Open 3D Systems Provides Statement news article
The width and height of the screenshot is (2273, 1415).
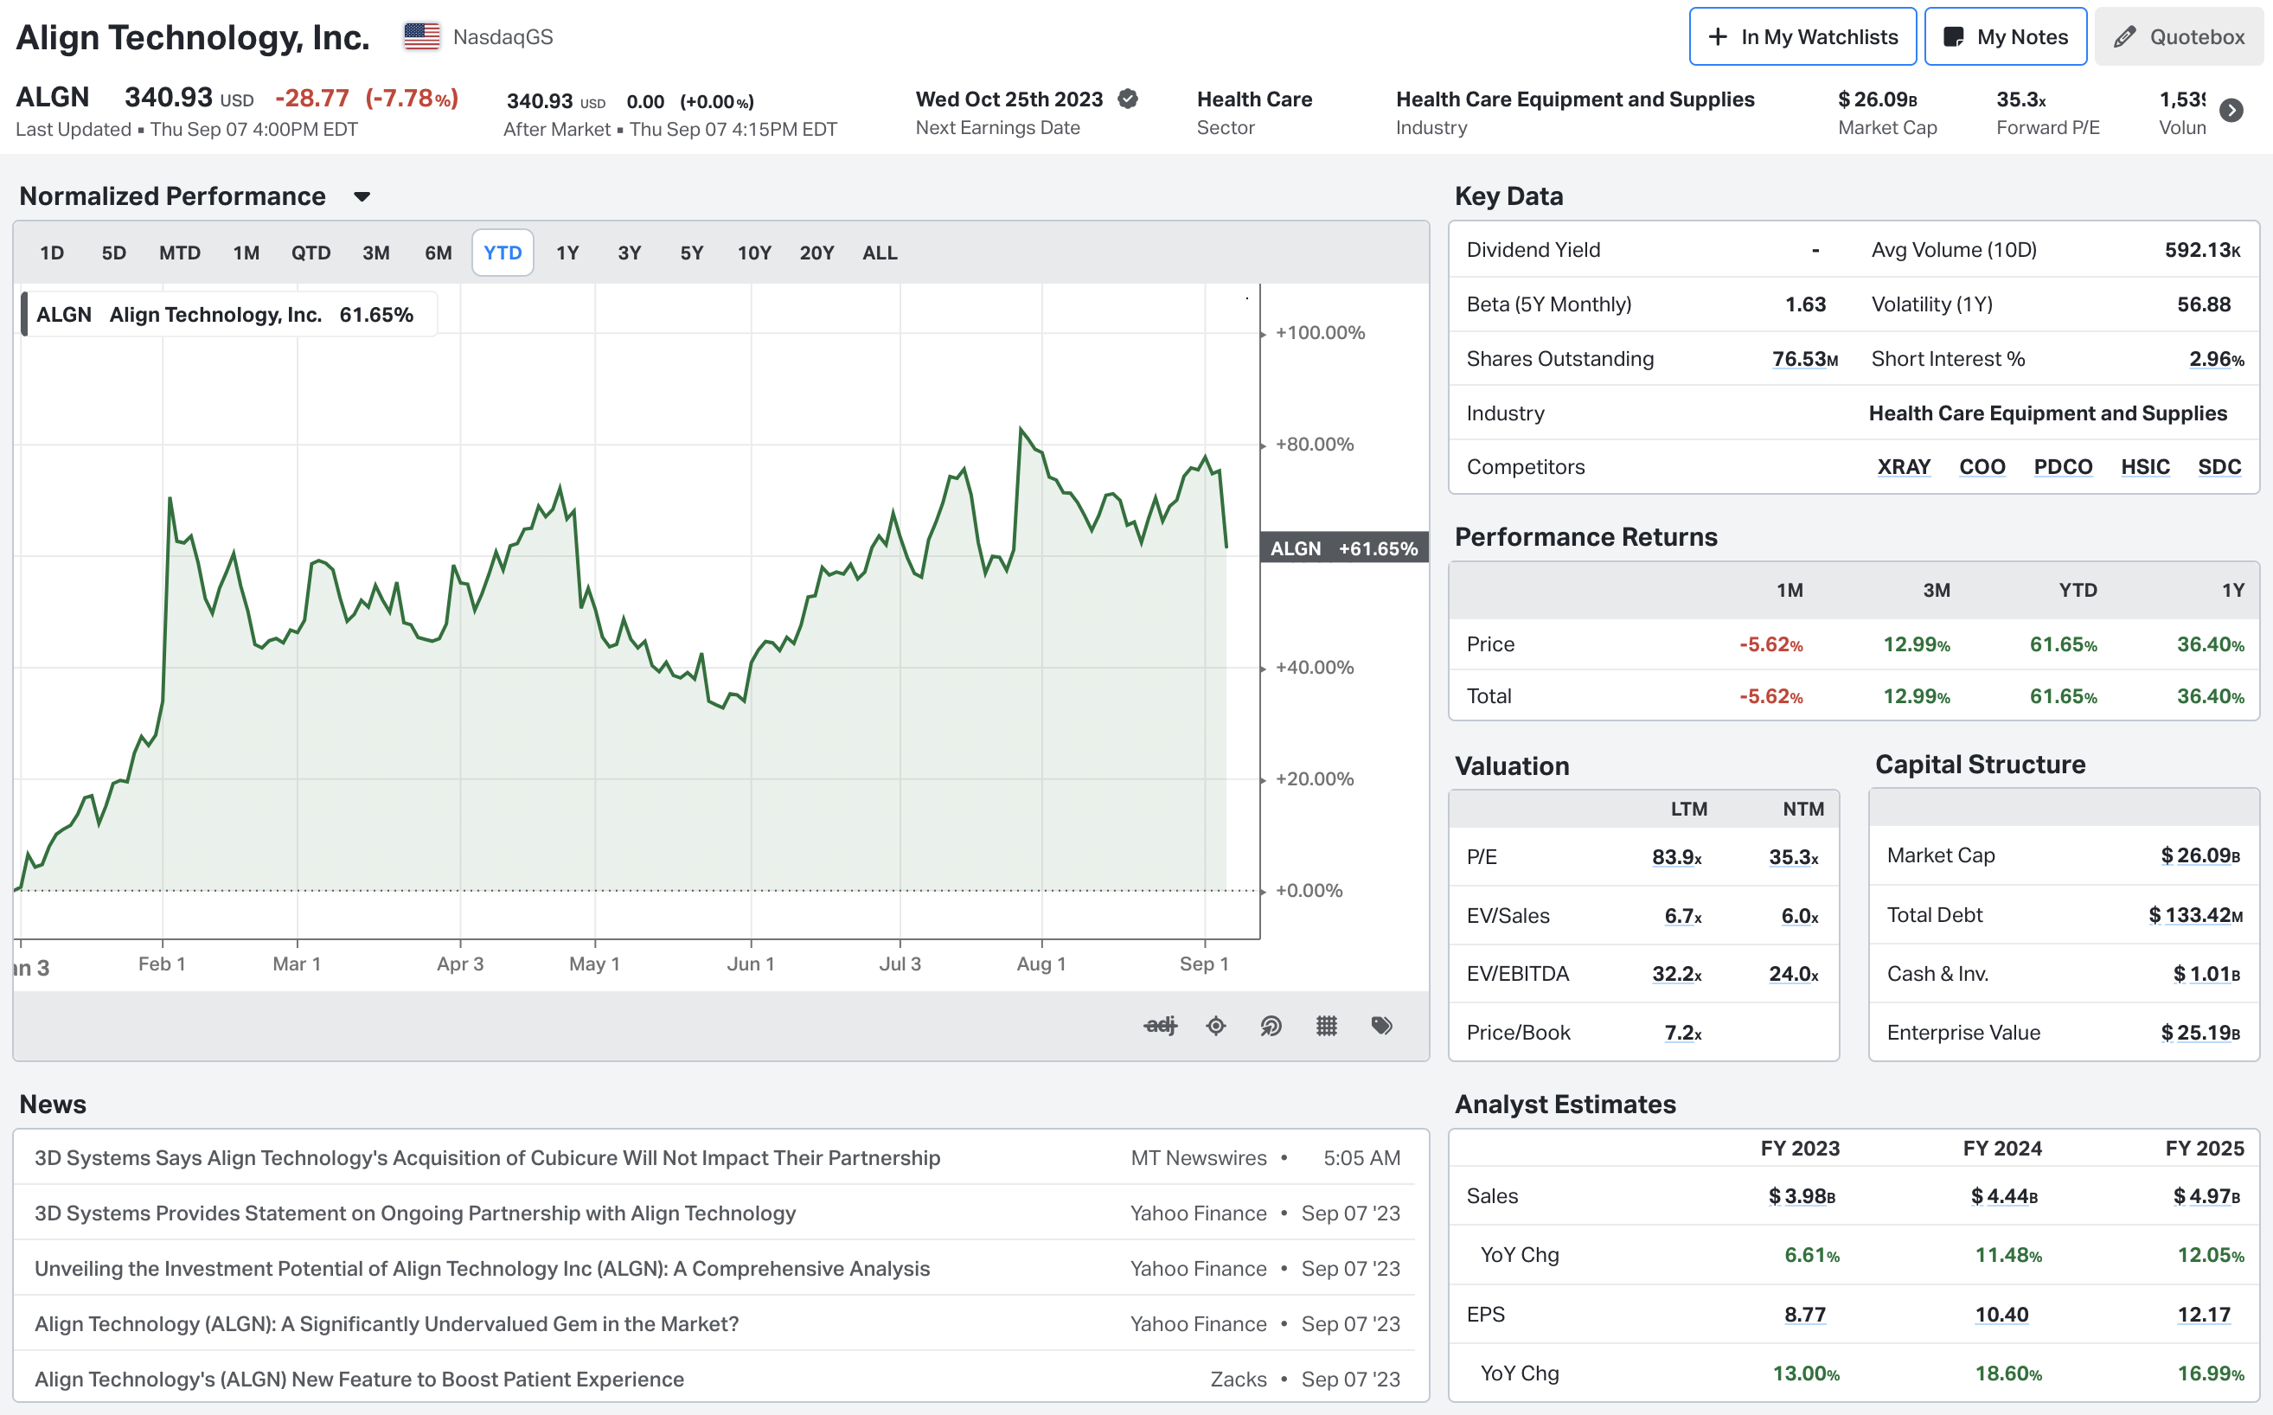pyautogui.click(x=415, y=1213)
